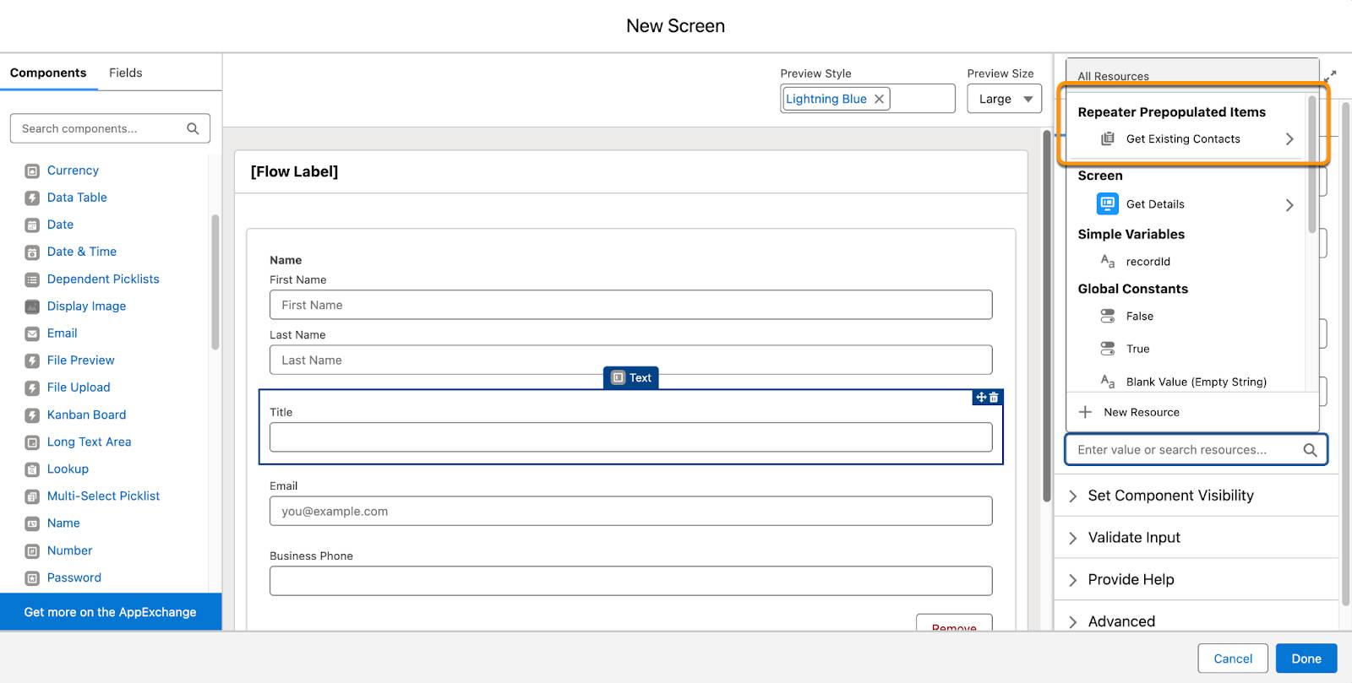Click the Data Table component icon

32,198
